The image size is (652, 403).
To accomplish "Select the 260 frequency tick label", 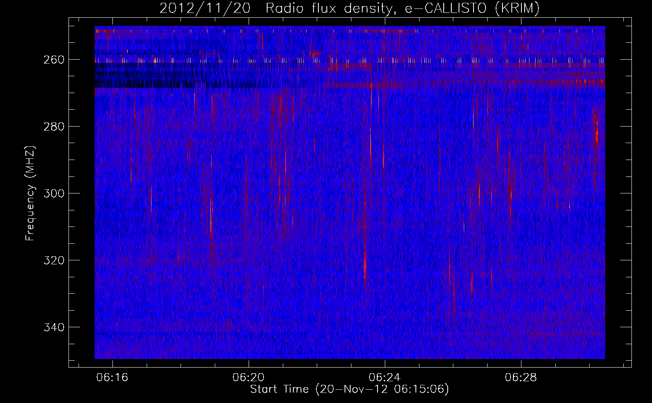I will [x=54, y=60].
